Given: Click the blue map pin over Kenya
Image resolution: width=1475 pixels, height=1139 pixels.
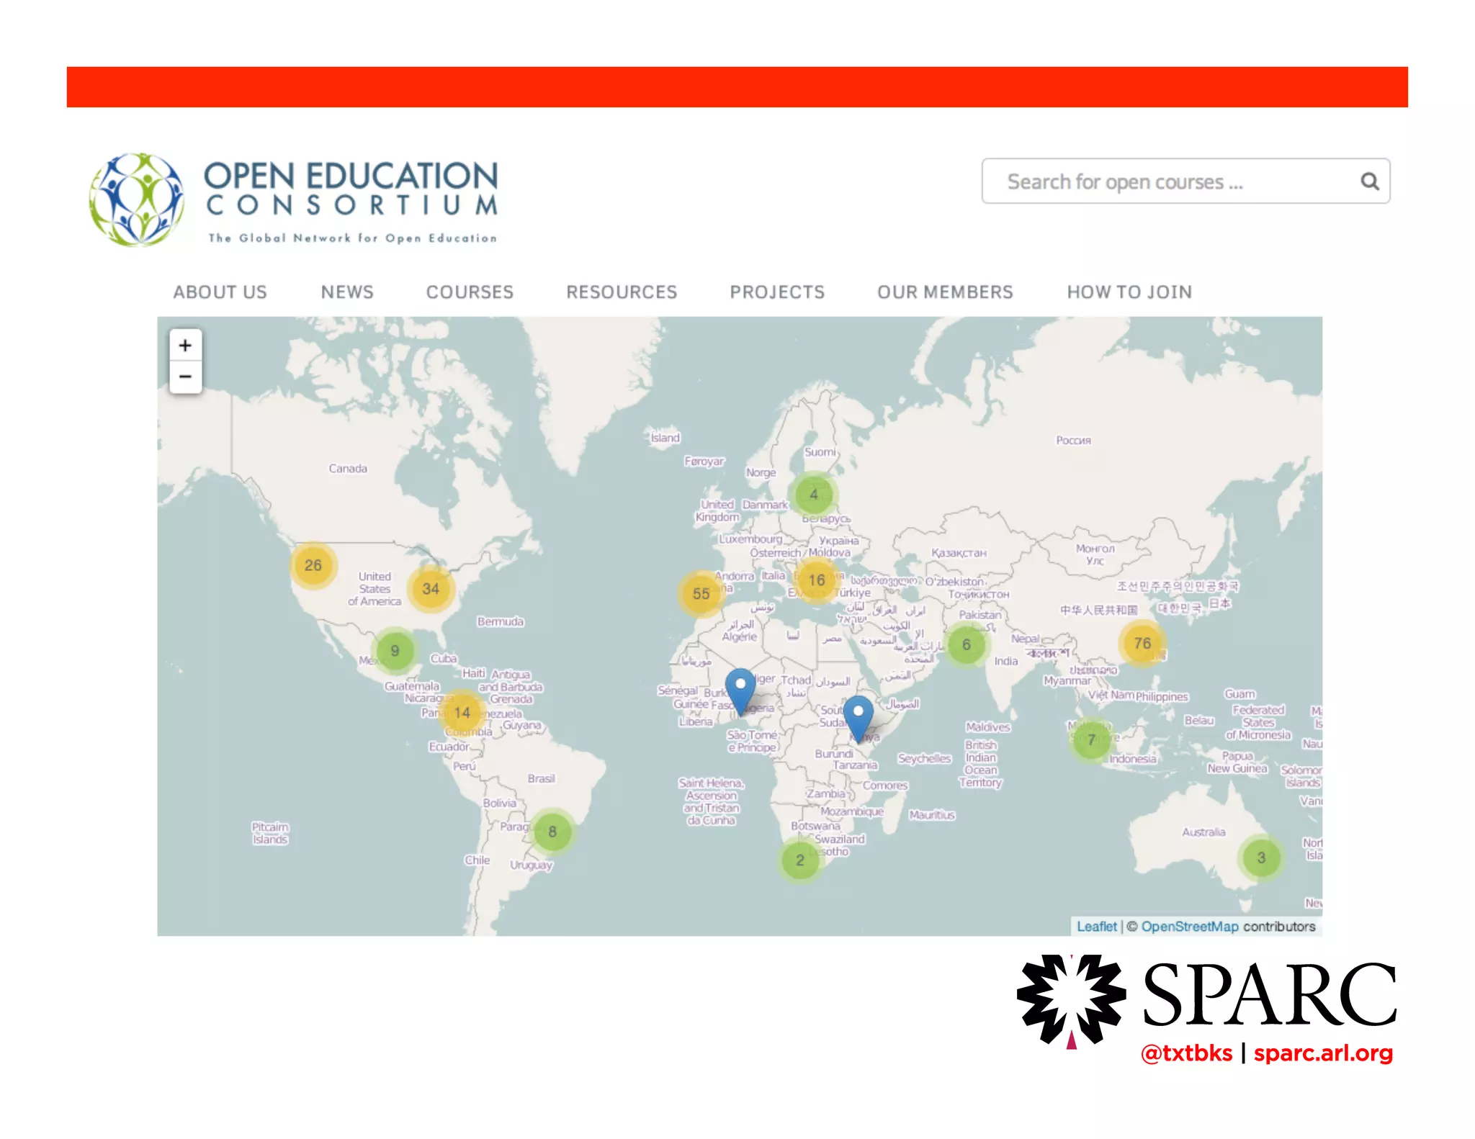Looking at the screenshot, I should 858,716.
